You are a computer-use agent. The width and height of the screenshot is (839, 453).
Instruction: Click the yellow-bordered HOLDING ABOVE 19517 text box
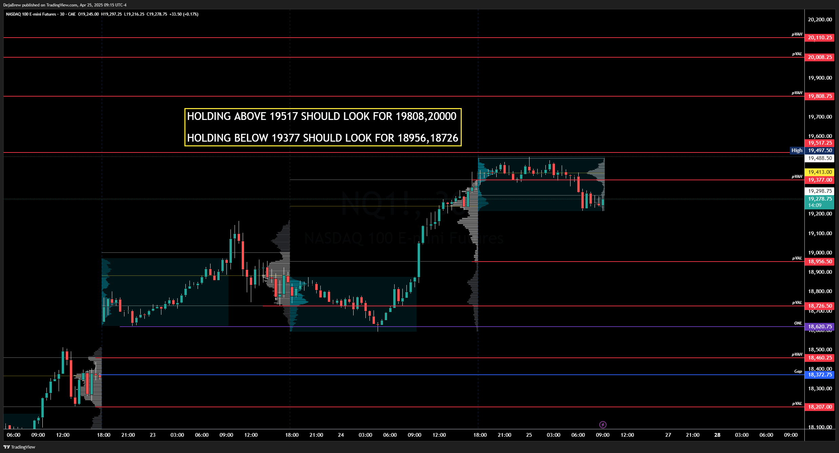tap(323, 127)
